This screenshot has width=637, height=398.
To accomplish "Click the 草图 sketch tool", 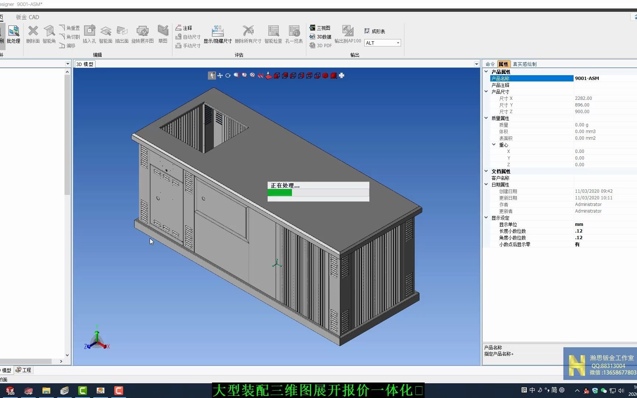I will 163,34.
